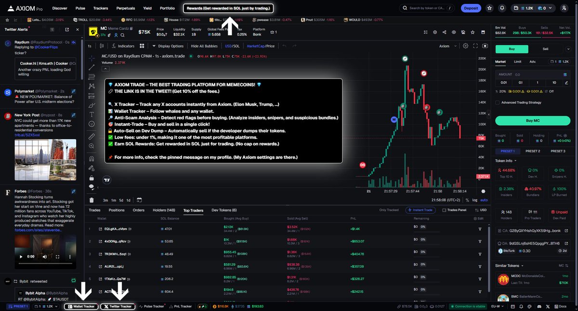Open chart settings gear
This screenshot has height=311, width=578.
click(465, 46)
